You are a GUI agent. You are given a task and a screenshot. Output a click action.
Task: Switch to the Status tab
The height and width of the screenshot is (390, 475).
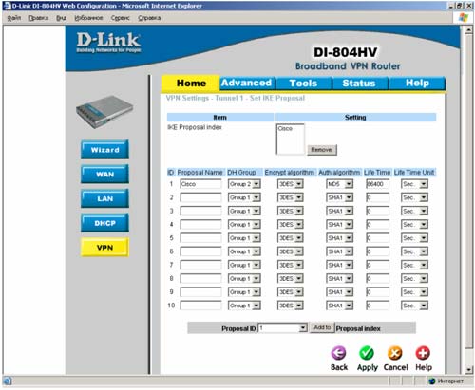pos(359,84)
